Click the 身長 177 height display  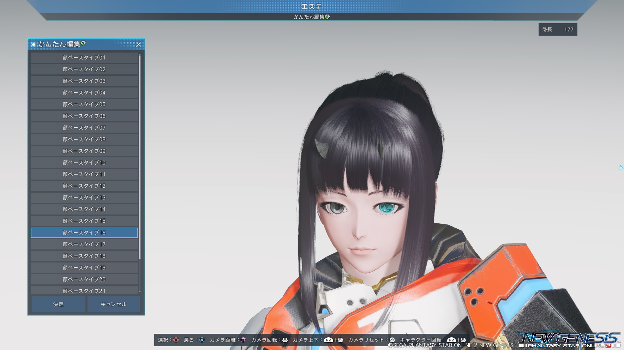pos(558,30)
